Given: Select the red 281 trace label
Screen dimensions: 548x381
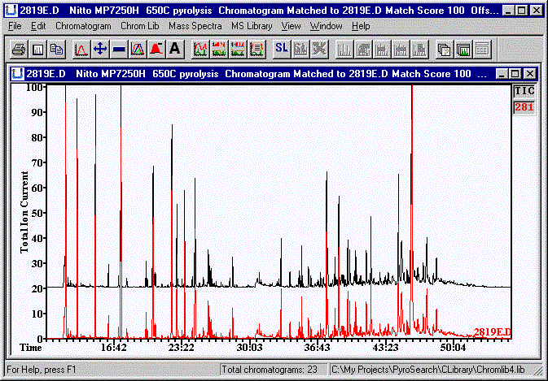Looking at the screenshot, I should tap(524, 106).
